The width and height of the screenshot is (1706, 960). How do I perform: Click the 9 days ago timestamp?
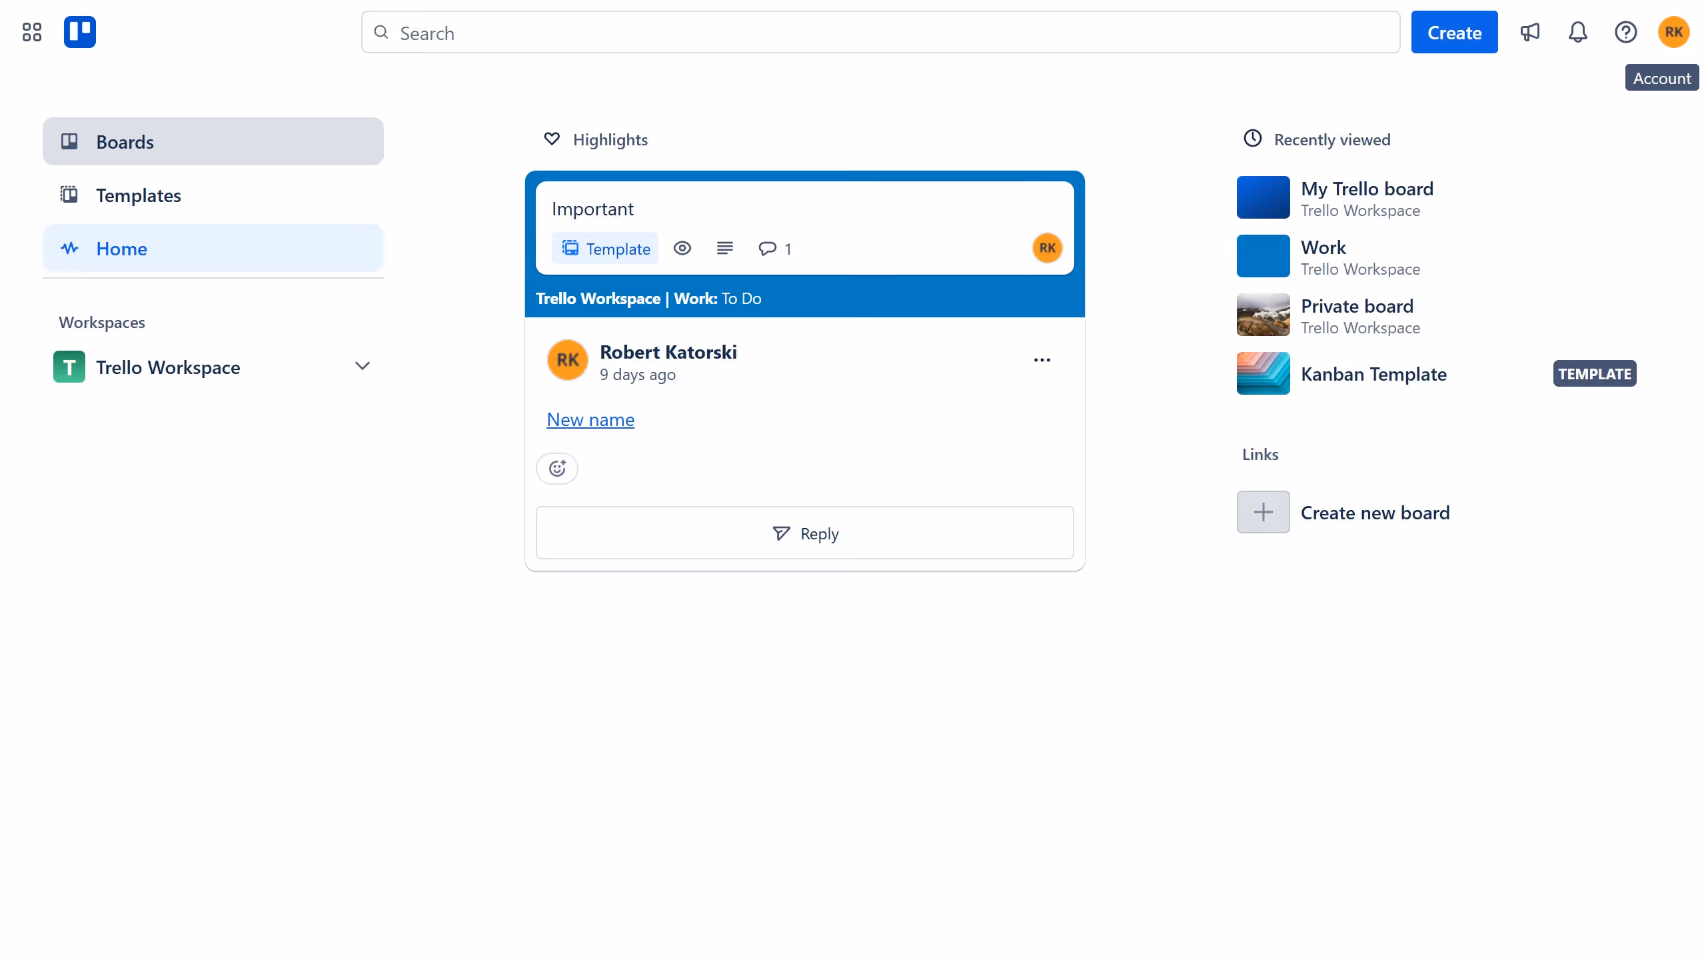[x=638, y=375]
